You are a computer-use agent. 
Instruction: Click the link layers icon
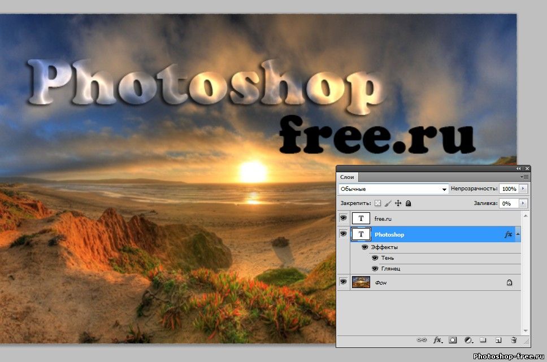(x=422, y=340)
